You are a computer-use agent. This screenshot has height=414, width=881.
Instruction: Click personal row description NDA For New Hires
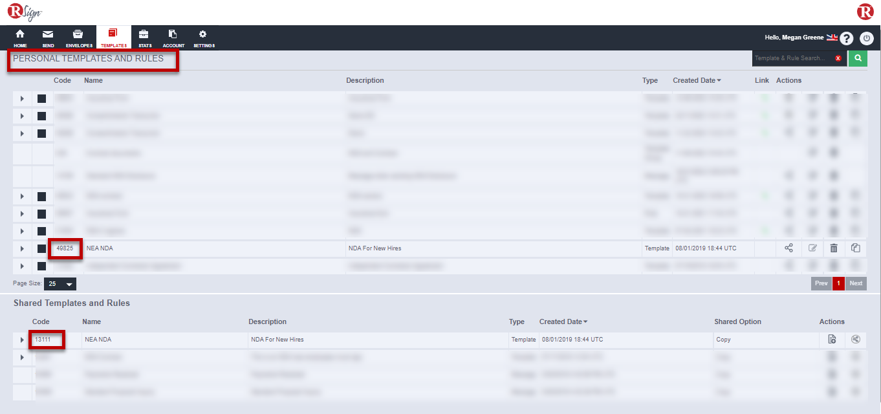coord(375,248)
